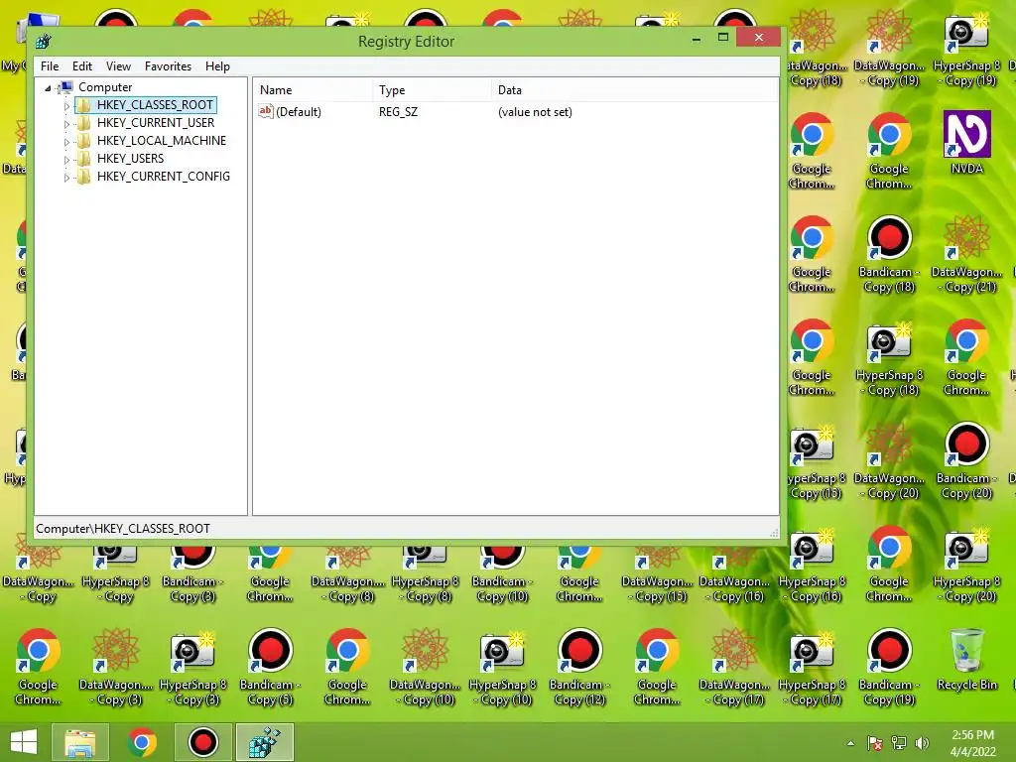
Task: Select HKEY_CURRENT_USER in the tree
Action: pos(156,122)
